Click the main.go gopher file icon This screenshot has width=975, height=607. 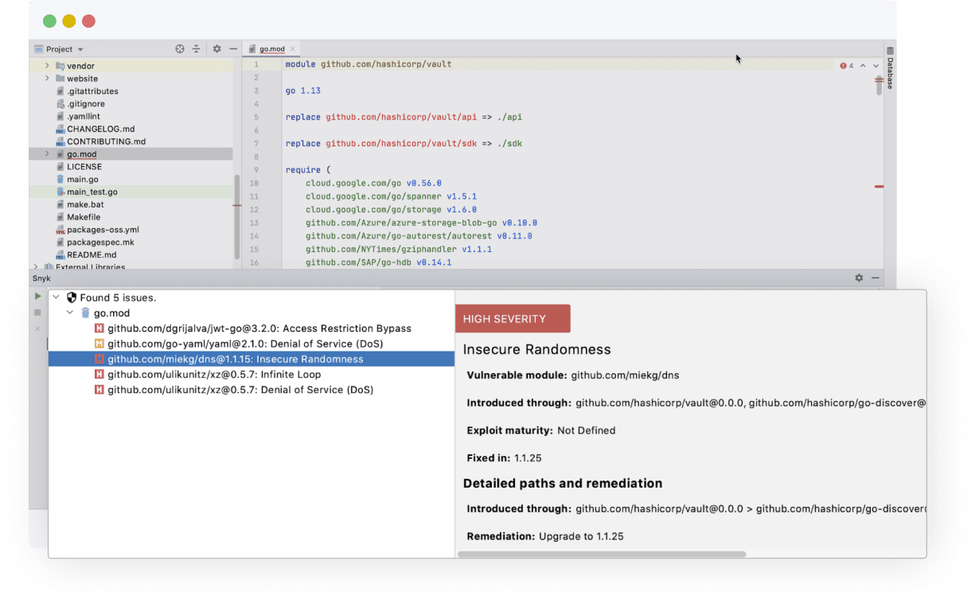click(x=60, y=179)
